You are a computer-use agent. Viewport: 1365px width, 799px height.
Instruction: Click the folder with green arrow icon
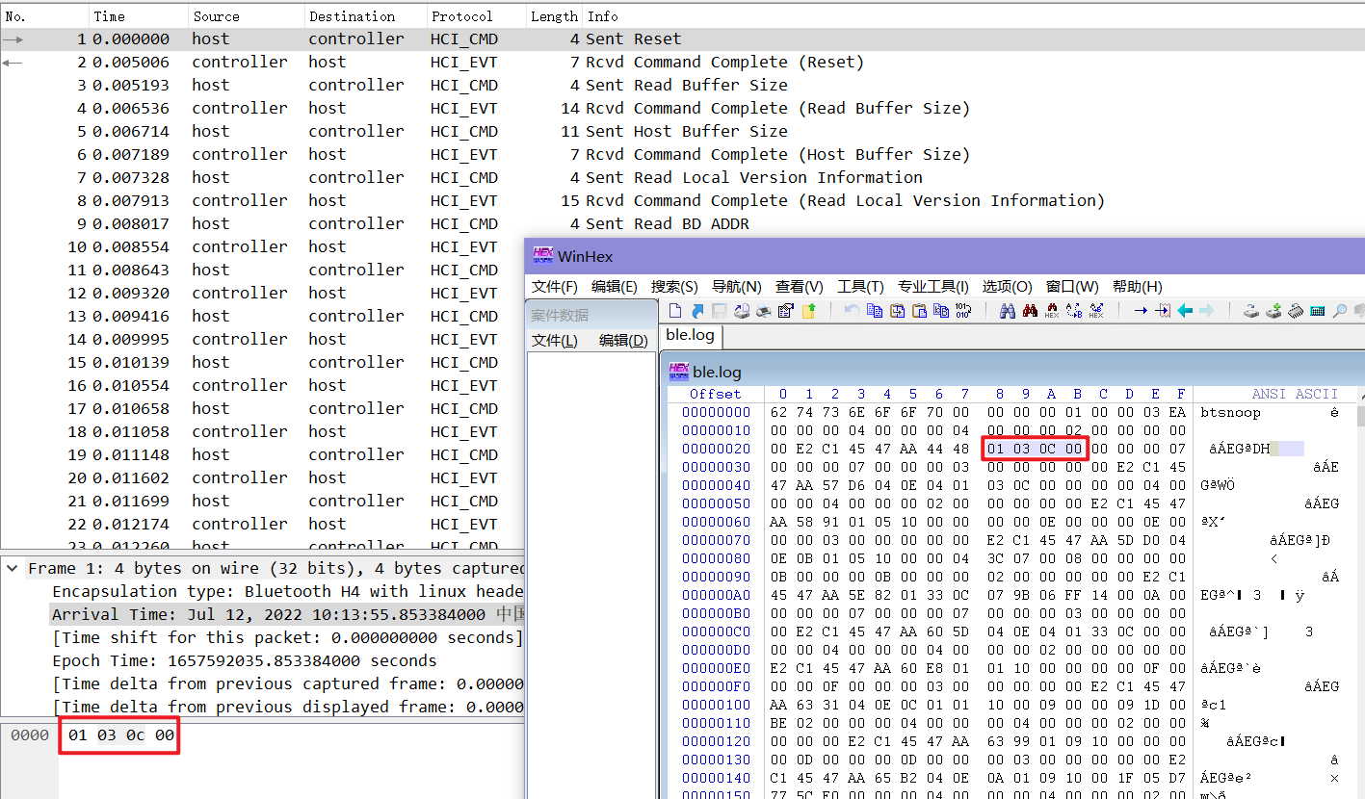(809, 311)
